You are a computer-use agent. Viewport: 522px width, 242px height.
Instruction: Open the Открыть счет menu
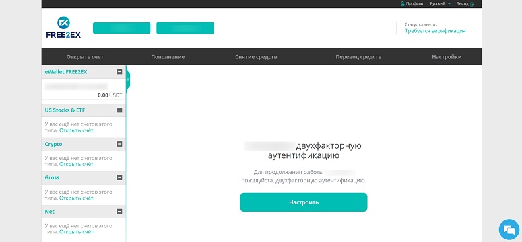85,57
